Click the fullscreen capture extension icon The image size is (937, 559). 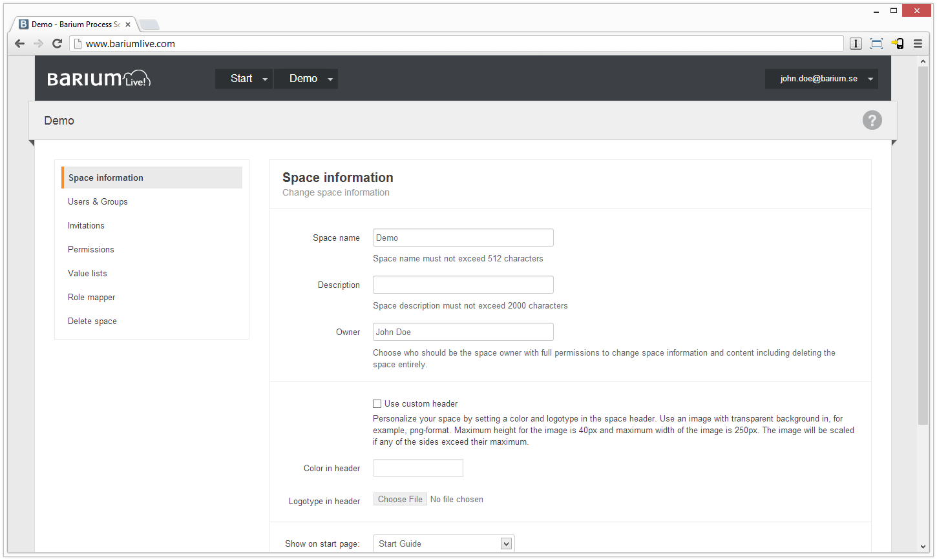click(x=876, y=44)
